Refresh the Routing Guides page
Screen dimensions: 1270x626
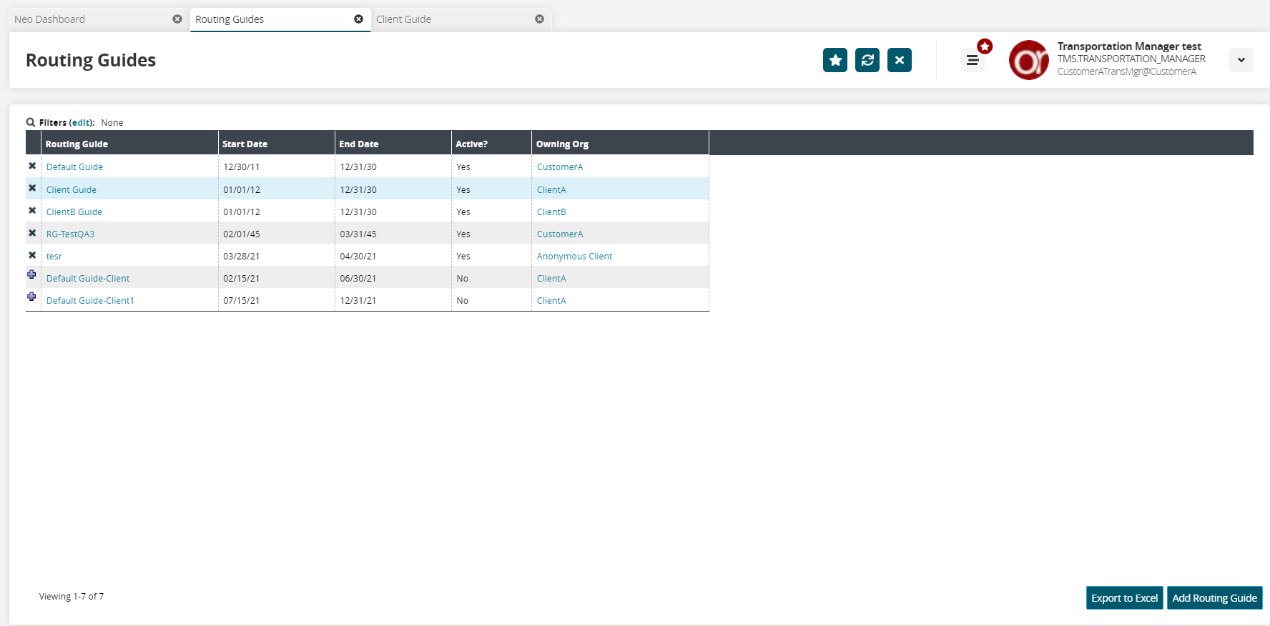[867, 60]
